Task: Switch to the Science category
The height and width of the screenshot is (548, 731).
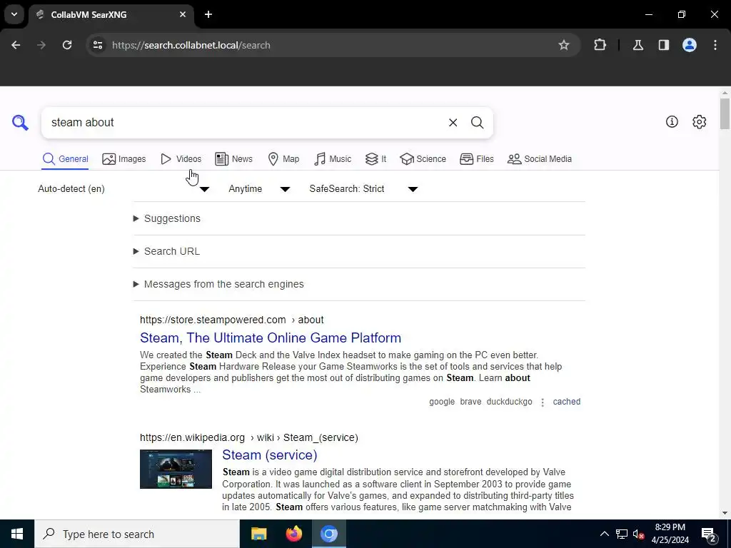Action: 423,159
